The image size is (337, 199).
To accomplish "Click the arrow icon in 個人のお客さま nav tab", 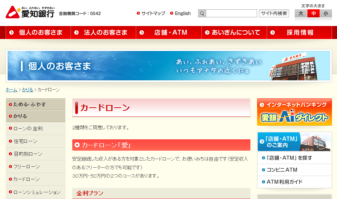I will (x=12, y=32).
